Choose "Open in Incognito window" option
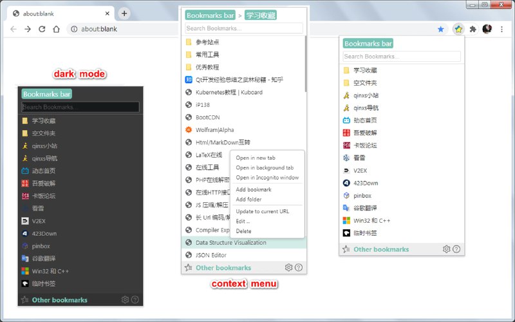The width and height of the screenshot is (515, 322). coord(267,178)
